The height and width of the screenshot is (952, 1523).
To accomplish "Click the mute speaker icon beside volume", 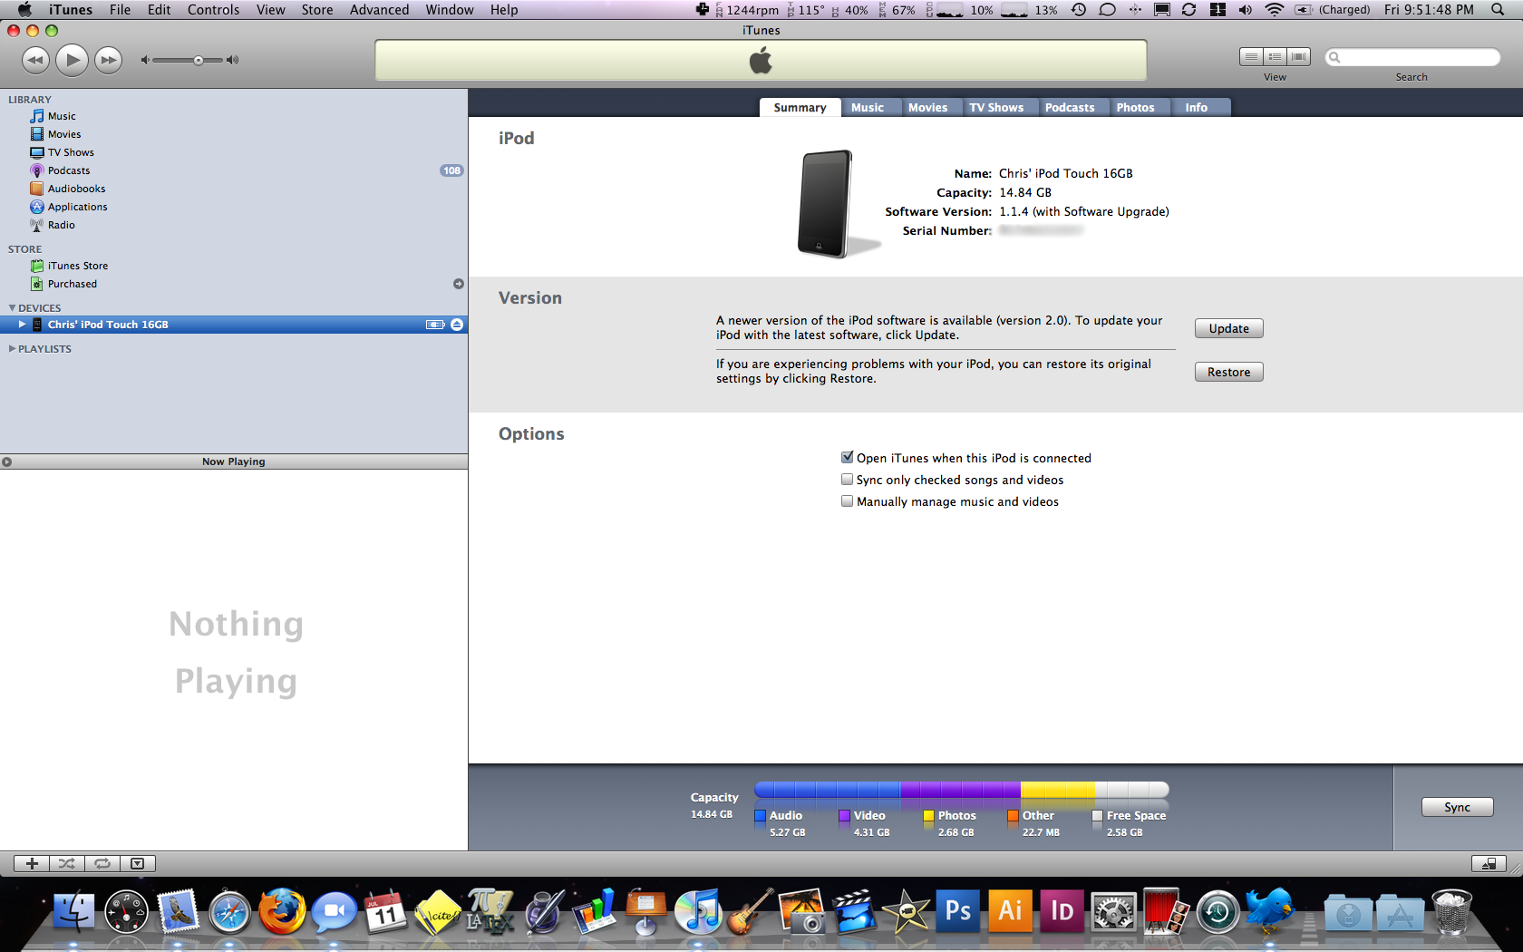I will [144, 60].
